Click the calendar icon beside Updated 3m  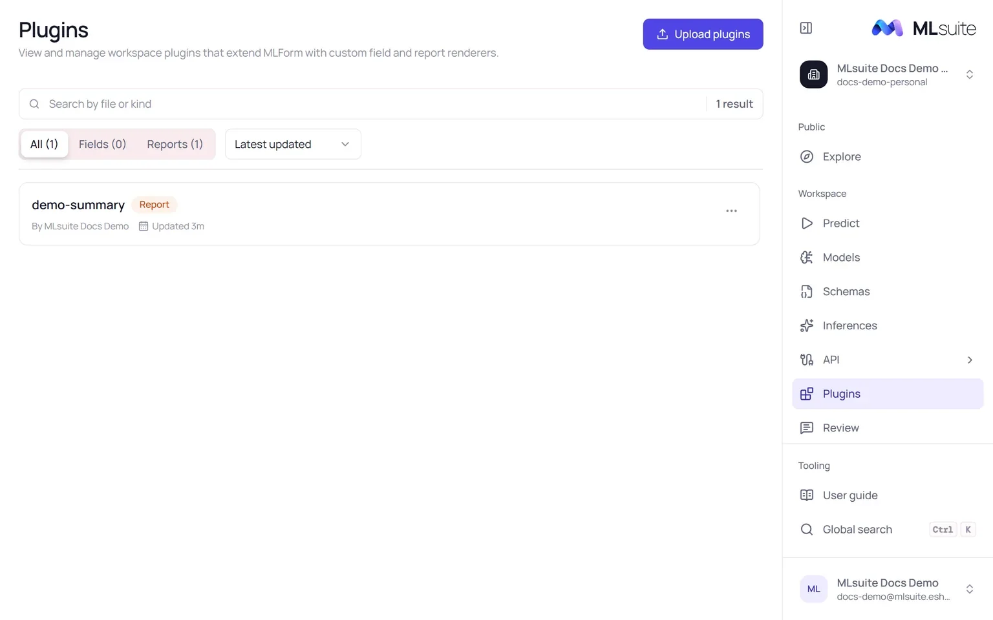click(144, 227)
